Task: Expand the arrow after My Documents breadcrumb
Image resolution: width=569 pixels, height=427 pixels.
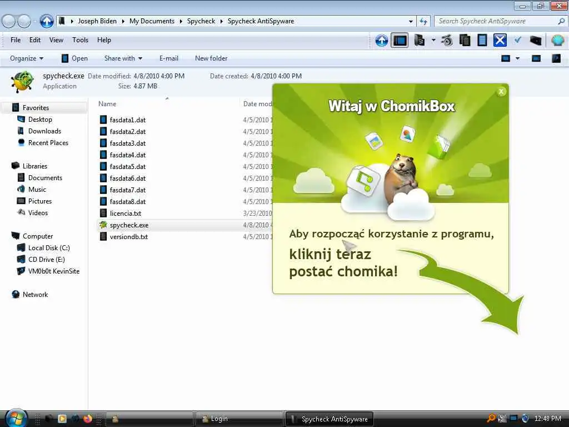Action: (x=181, y=22)
